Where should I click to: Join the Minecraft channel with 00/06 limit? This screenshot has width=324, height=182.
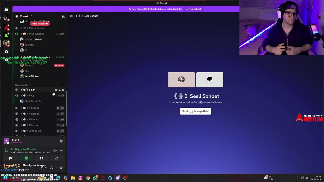click(40, 120)
